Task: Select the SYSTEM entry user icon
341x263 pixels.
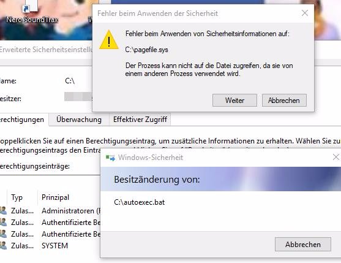Action: point(3,246)
